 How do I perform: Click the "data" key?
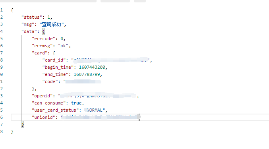tap(29, 31)
